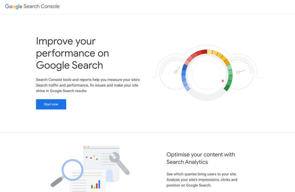Click the red indicator dot inside dial

[223, 81]
